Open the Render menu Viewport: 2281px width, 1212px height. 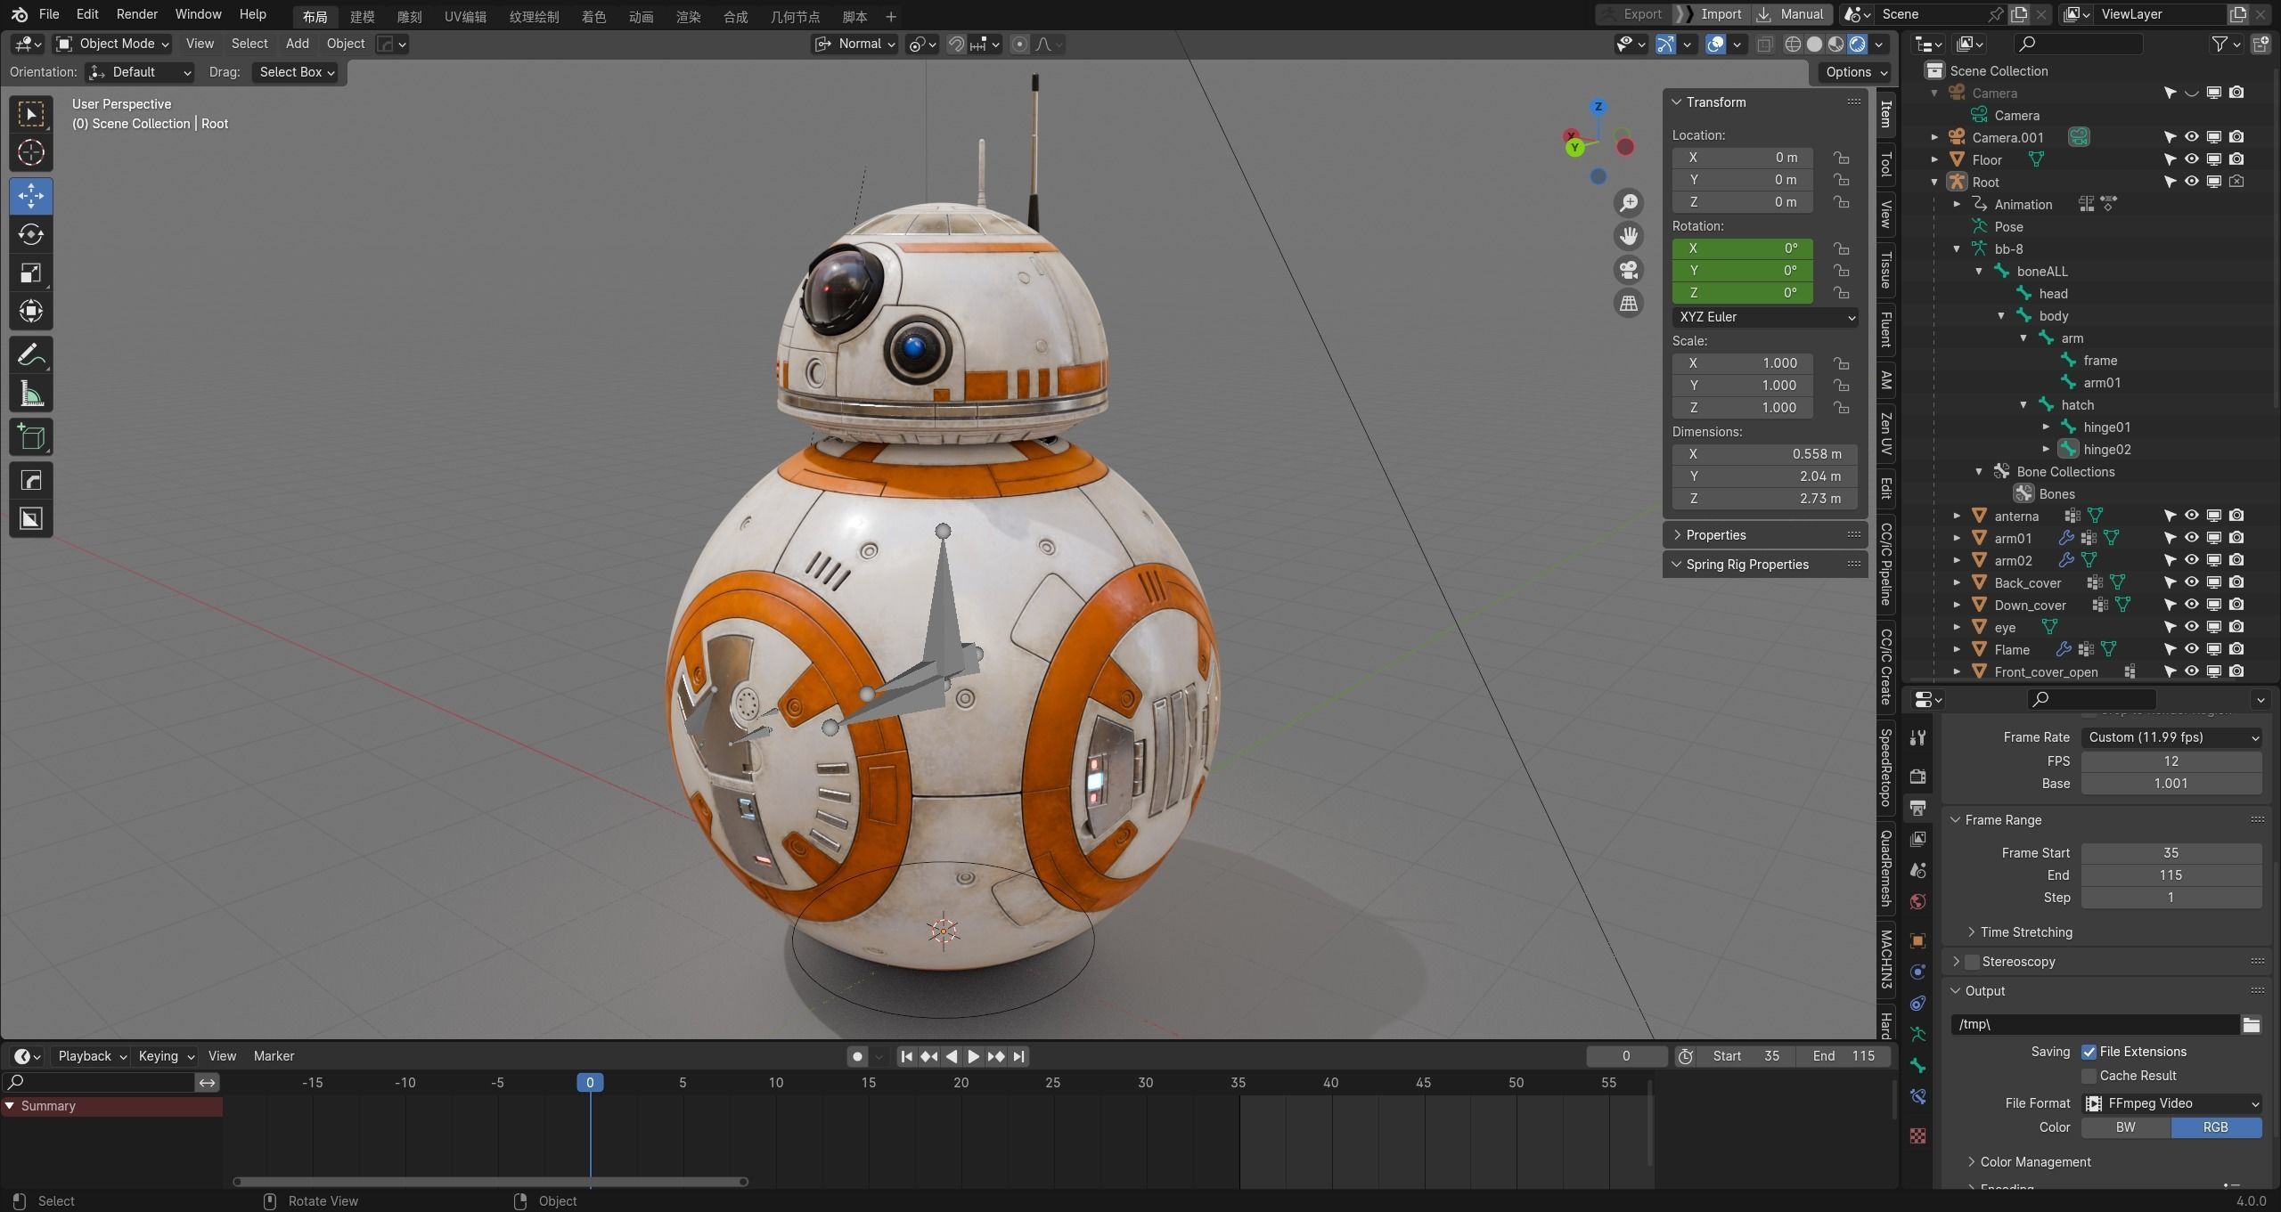click(136, 14)
